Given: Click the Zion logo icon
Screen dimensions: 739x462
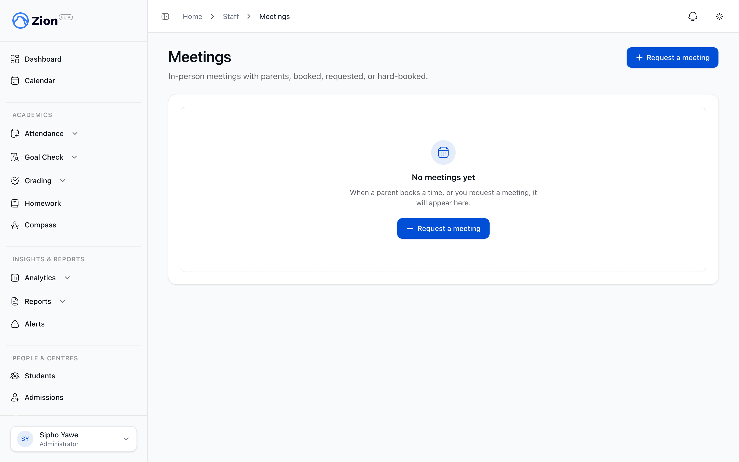Looking at the screenshot, I should tap(21, 21).
